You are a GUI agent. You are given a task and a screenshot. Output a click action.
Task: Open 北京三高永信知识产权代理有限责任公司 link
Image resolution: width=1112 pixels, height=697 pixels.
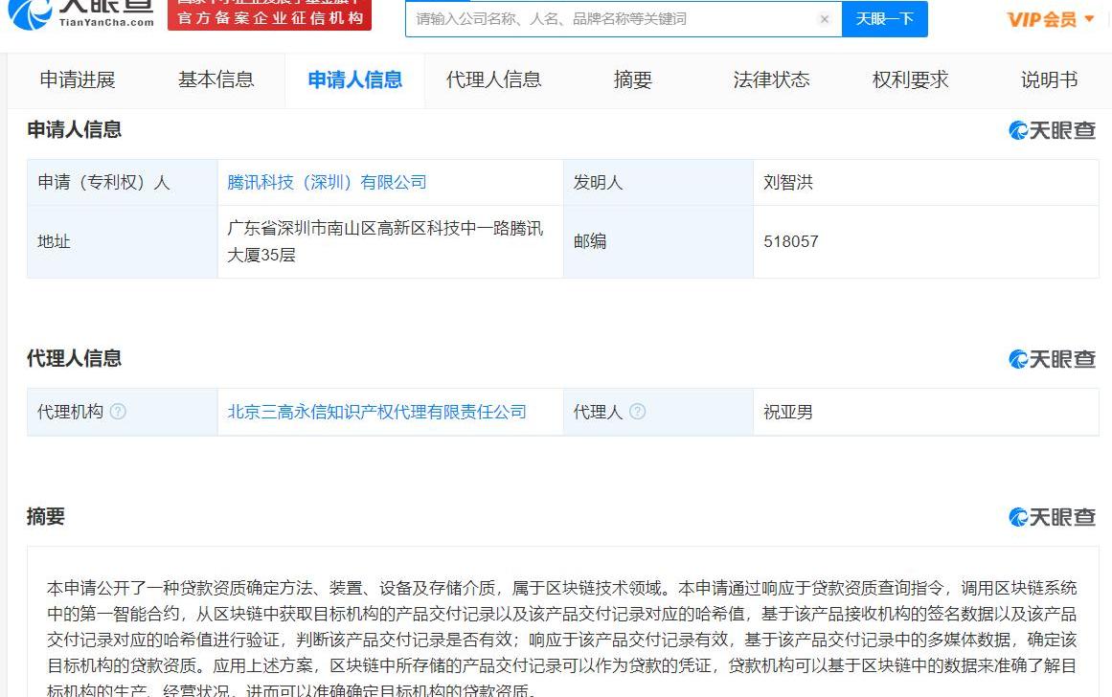coord(376,412)
